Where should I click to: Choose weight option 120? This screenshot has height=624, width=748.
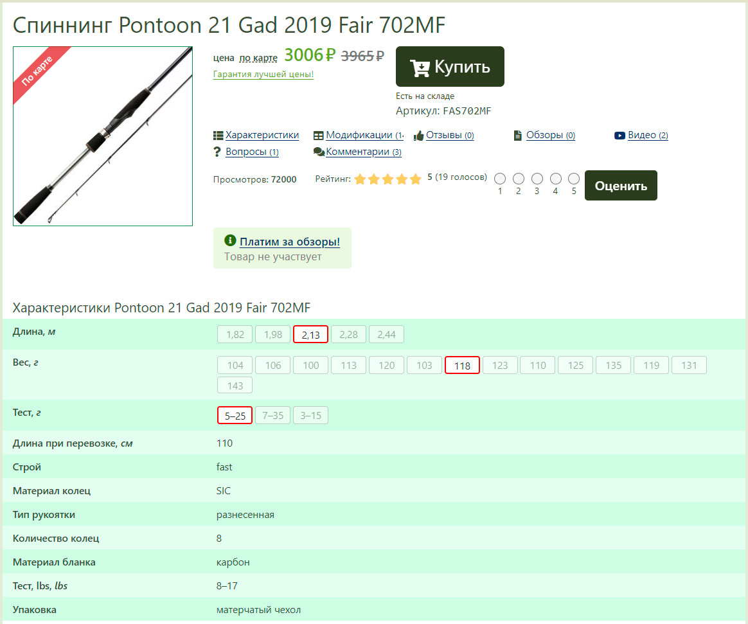tap(386, 366)
